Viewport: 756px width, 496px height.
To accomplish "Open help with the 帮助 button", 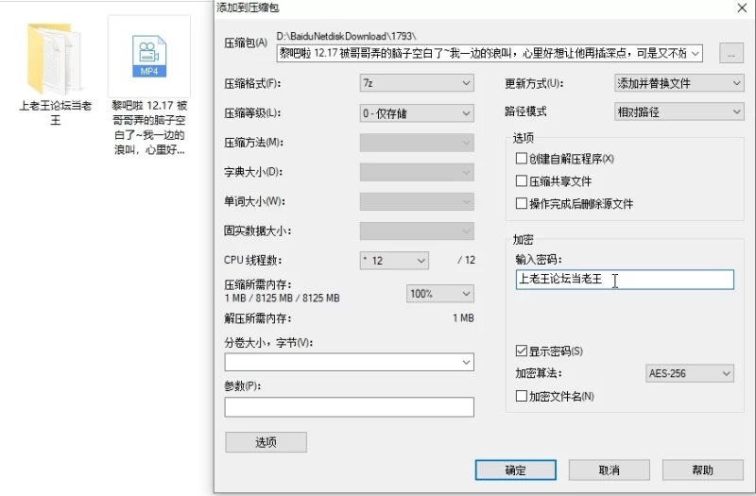I will 702,470.
